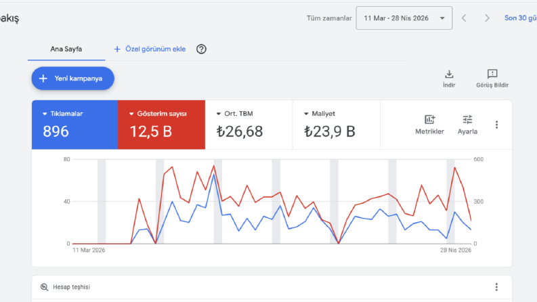Click the 600 right axis label
Image resolution: width=537 pixels, height=302 pixels.
[x=479, y=159]
